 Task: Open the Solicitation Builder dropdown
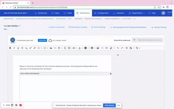coord(16,13)
